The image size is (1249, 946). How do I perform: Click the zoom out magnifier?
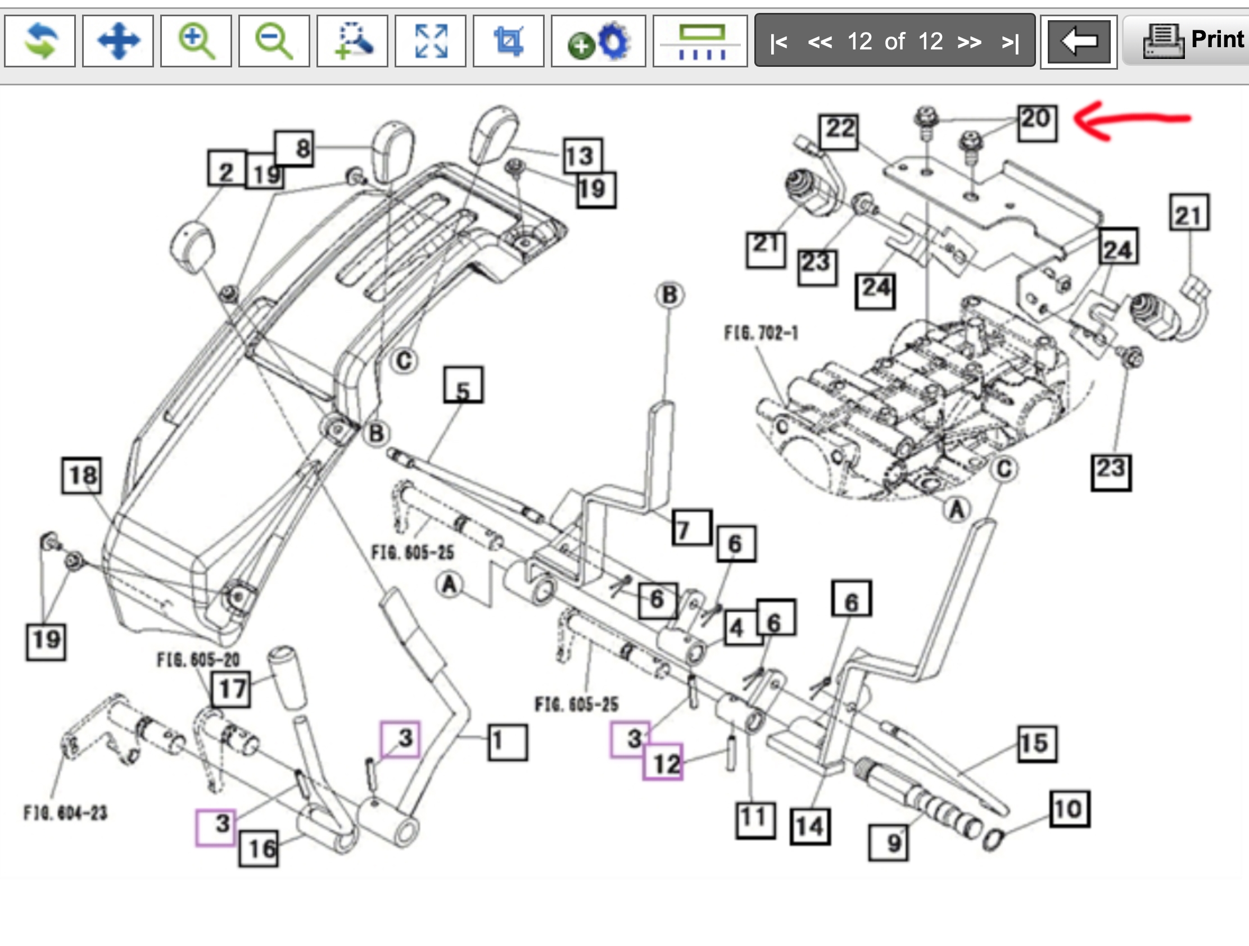274,41
